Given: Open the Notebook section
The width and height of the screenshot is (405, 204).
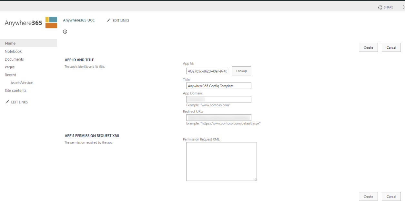Looking at the screenshot, I should coord(13,51).
